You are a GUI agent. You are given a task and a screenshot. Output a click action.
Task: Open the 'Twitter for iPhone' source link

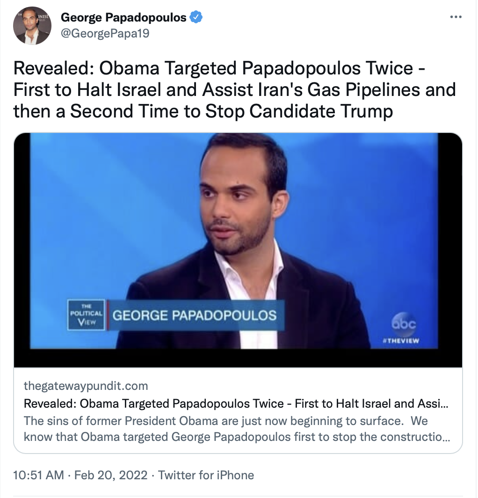(x=206, y=475)
